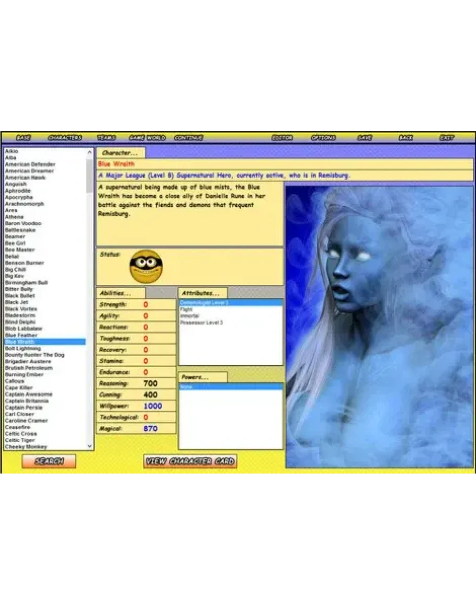Select Bolt Lightning in the character list
The height and width of the screenshot is (605, 476).
pyautogui.click(x=23, y=348)
